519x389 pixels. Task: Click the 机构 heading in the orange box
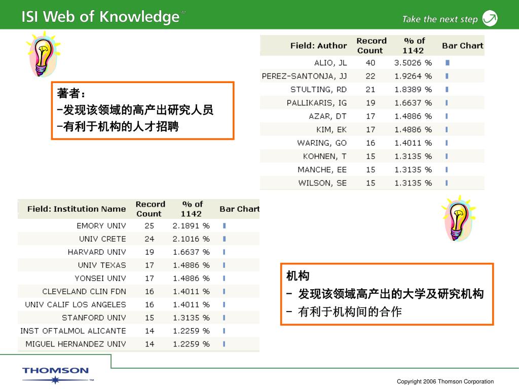tap(298, 276)
